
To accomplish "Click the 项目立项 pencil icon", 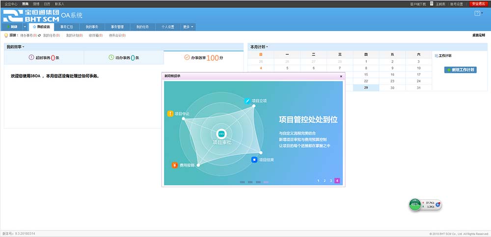I will pyautogui.click(x=247, y=101).
